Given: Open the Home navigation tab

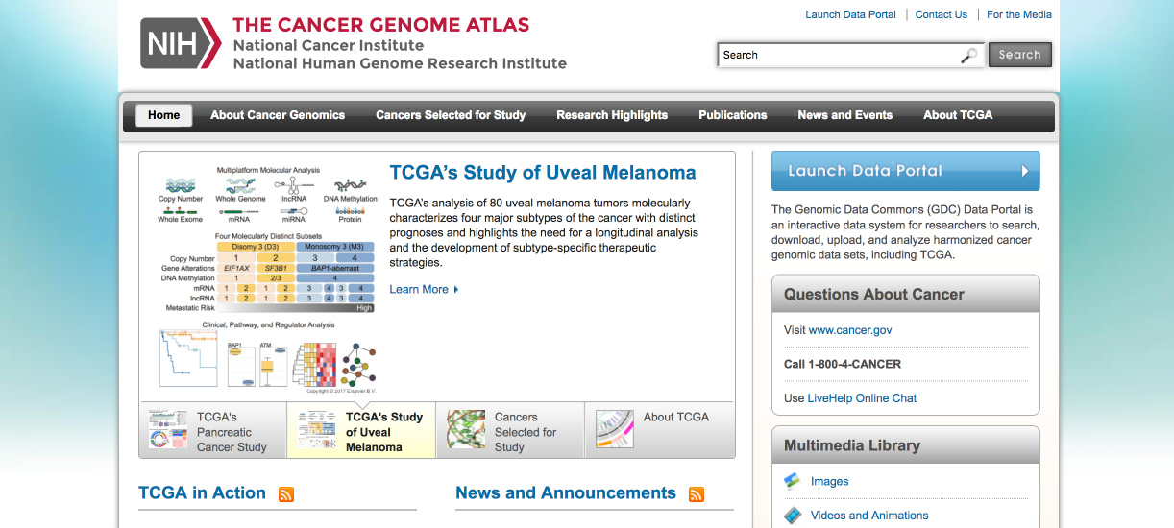Looking at the screenshot, I should point(163,115).
